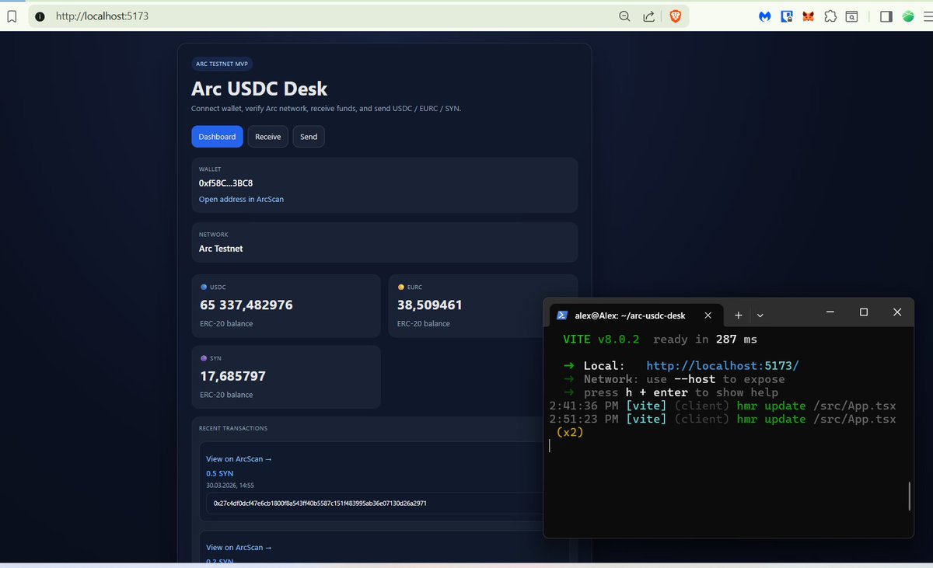The width and height of the screenshot is (933, 568).
Task: Click the ARC TESTNET MVP badge
Action: click(222, 64)
